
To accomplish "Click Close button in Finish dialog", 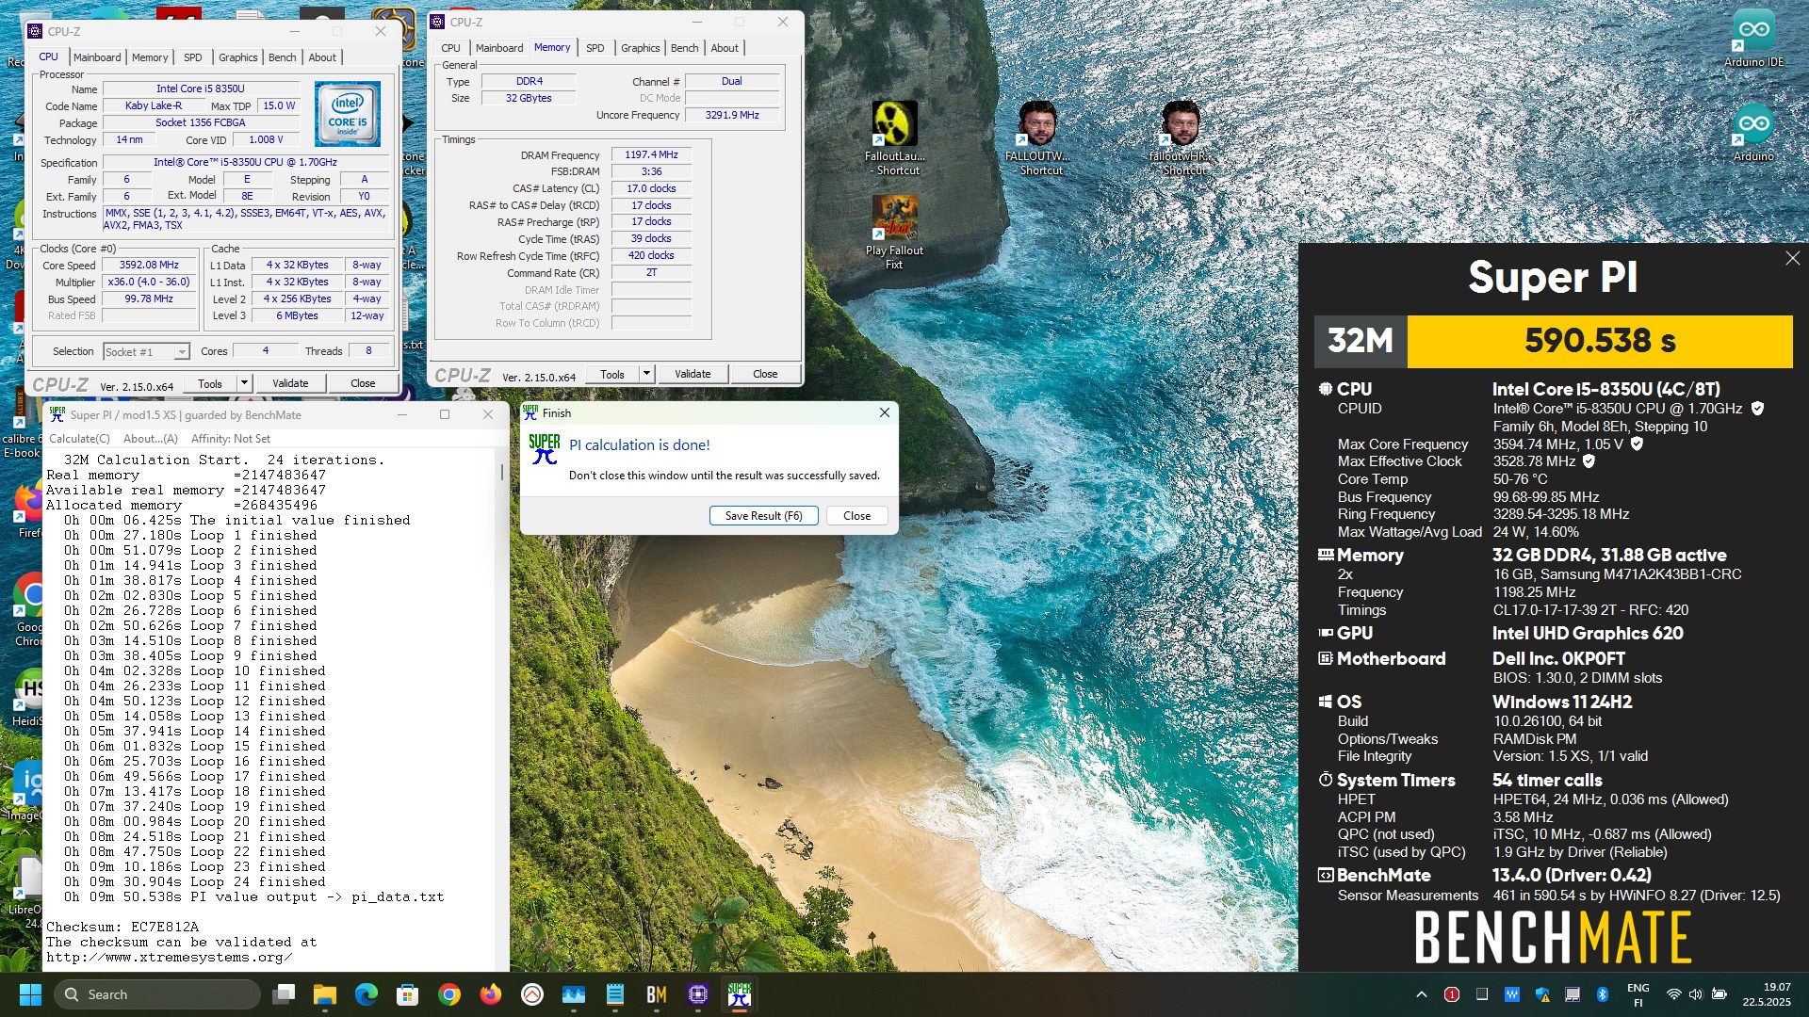I will pos(856,516).
